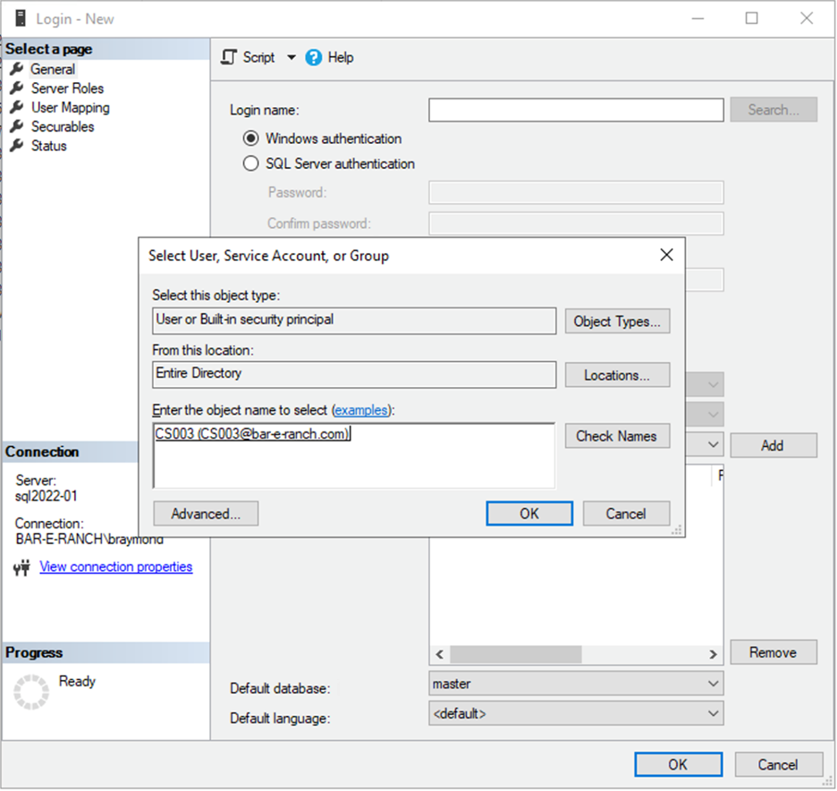Open the Default language dropdown
This screenshot has width=837, height=791.
tap(713, 714)
